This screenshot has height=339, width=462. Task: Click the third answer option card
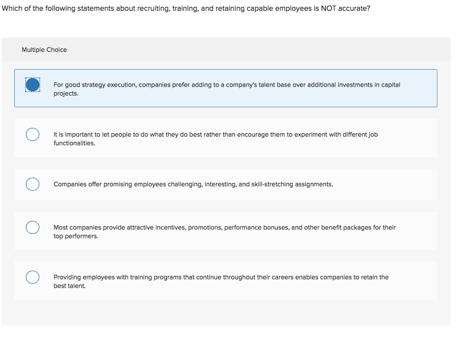[x=226, y=184]
